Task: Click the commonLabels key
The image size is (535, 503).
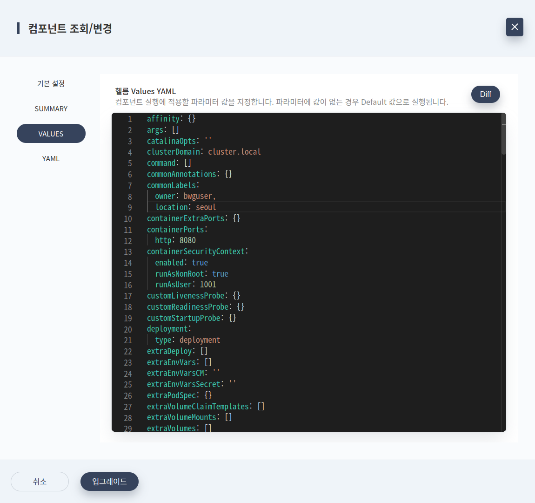Action: pos(171,185)
